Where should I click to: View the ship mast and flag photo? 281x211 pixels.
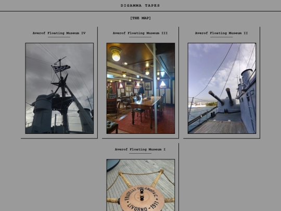59,88
